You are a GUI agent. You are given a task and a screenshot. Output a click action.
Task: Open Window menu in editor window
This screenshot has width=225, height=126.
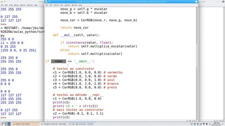click(75, 5)
